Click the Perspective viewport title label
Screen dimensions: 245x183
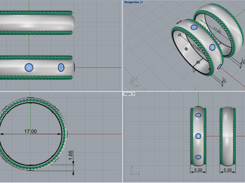coord(131,2)
